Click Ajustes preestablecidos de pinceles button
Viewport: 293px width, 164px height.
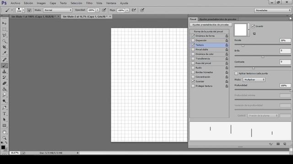tap(211, 25)
